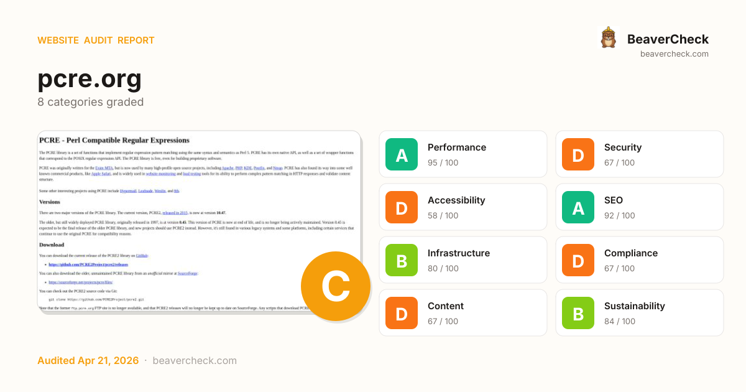Viewport: 746px width, 392px height.
Task: Click the beavercheck.com link under the logo
Action: point(674,54)
